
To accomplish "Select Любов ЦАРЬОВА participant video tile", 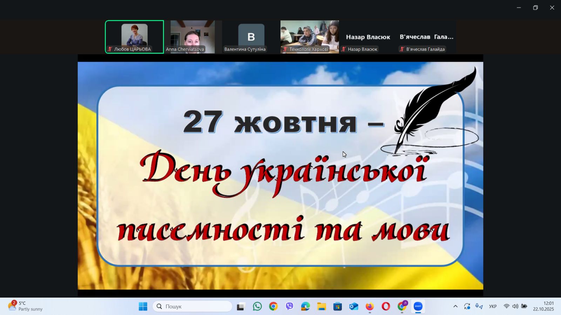I will (134, 37).
